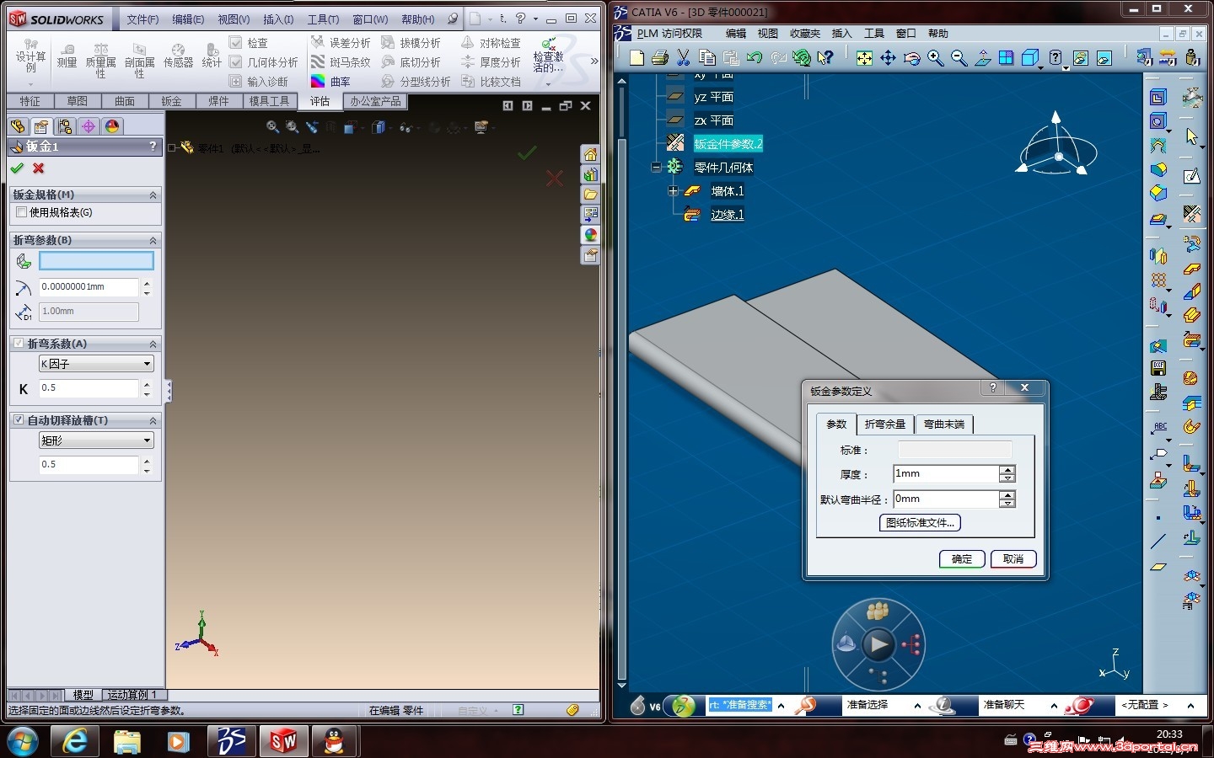The image size is (1214, 758).
Task: Enable the 使用规格表 checkbox
Action: tap(21, 212)
